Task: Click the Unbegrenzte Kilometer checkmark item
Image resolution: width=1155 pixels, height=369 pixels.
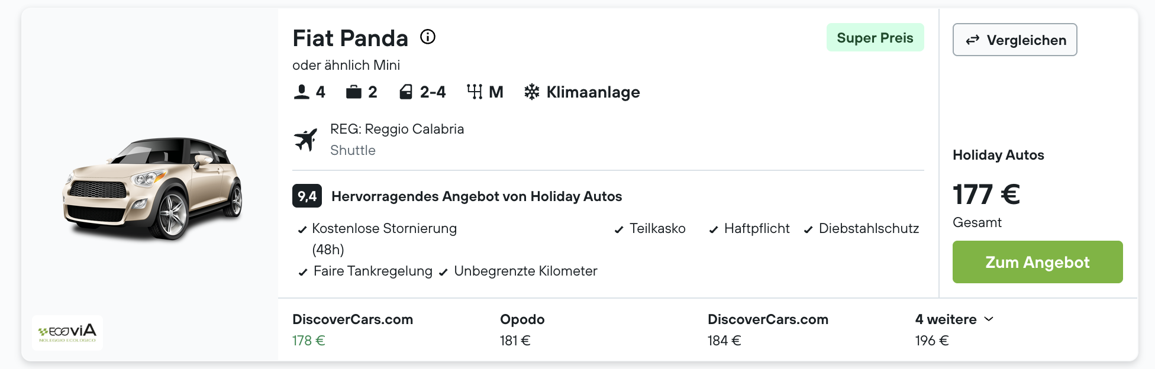Action: pyautogui.click(x=518, y=271)
